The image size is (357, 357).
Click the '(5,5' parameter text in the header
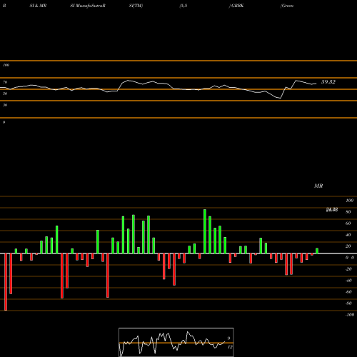click(183, 6)
